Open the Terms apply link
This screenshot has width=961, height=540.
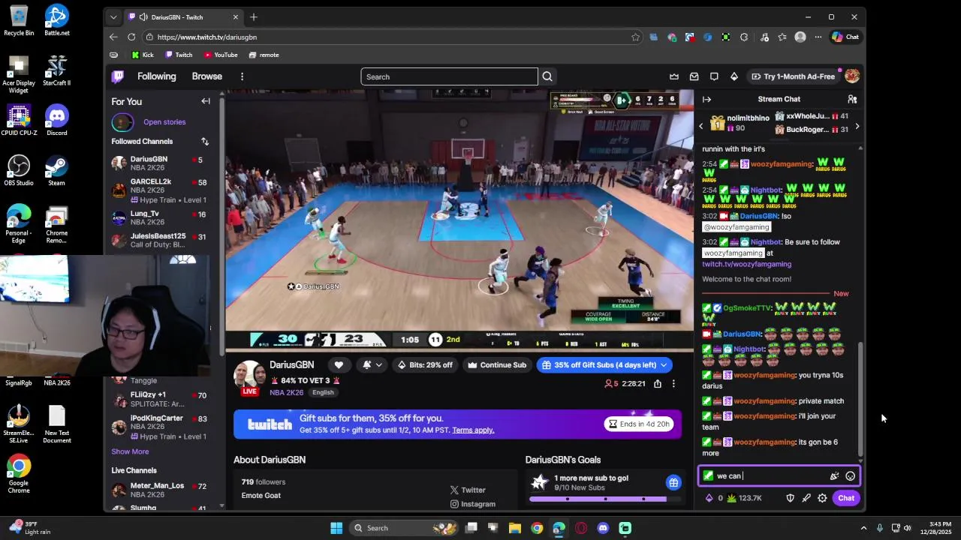pos(473,430)
